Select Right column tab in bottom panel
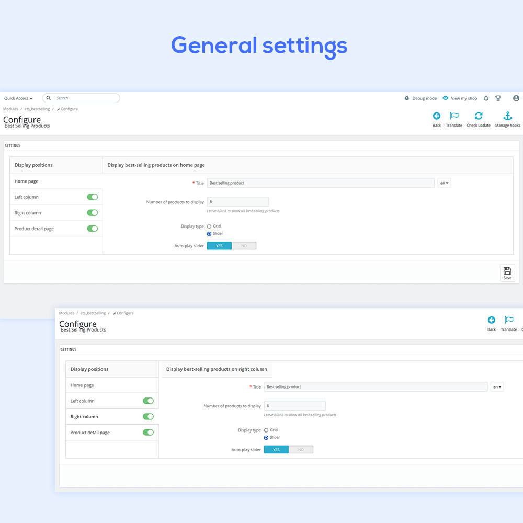 (x=84, y=417)
